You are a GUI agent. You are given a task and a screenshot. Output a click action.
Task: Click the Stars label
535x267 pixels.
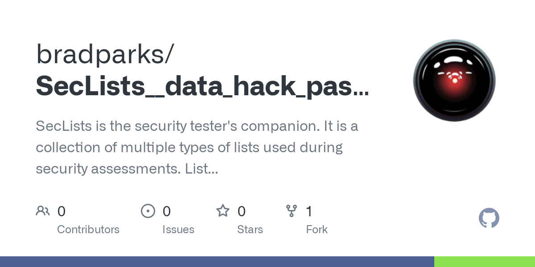(x=250, y=230)
